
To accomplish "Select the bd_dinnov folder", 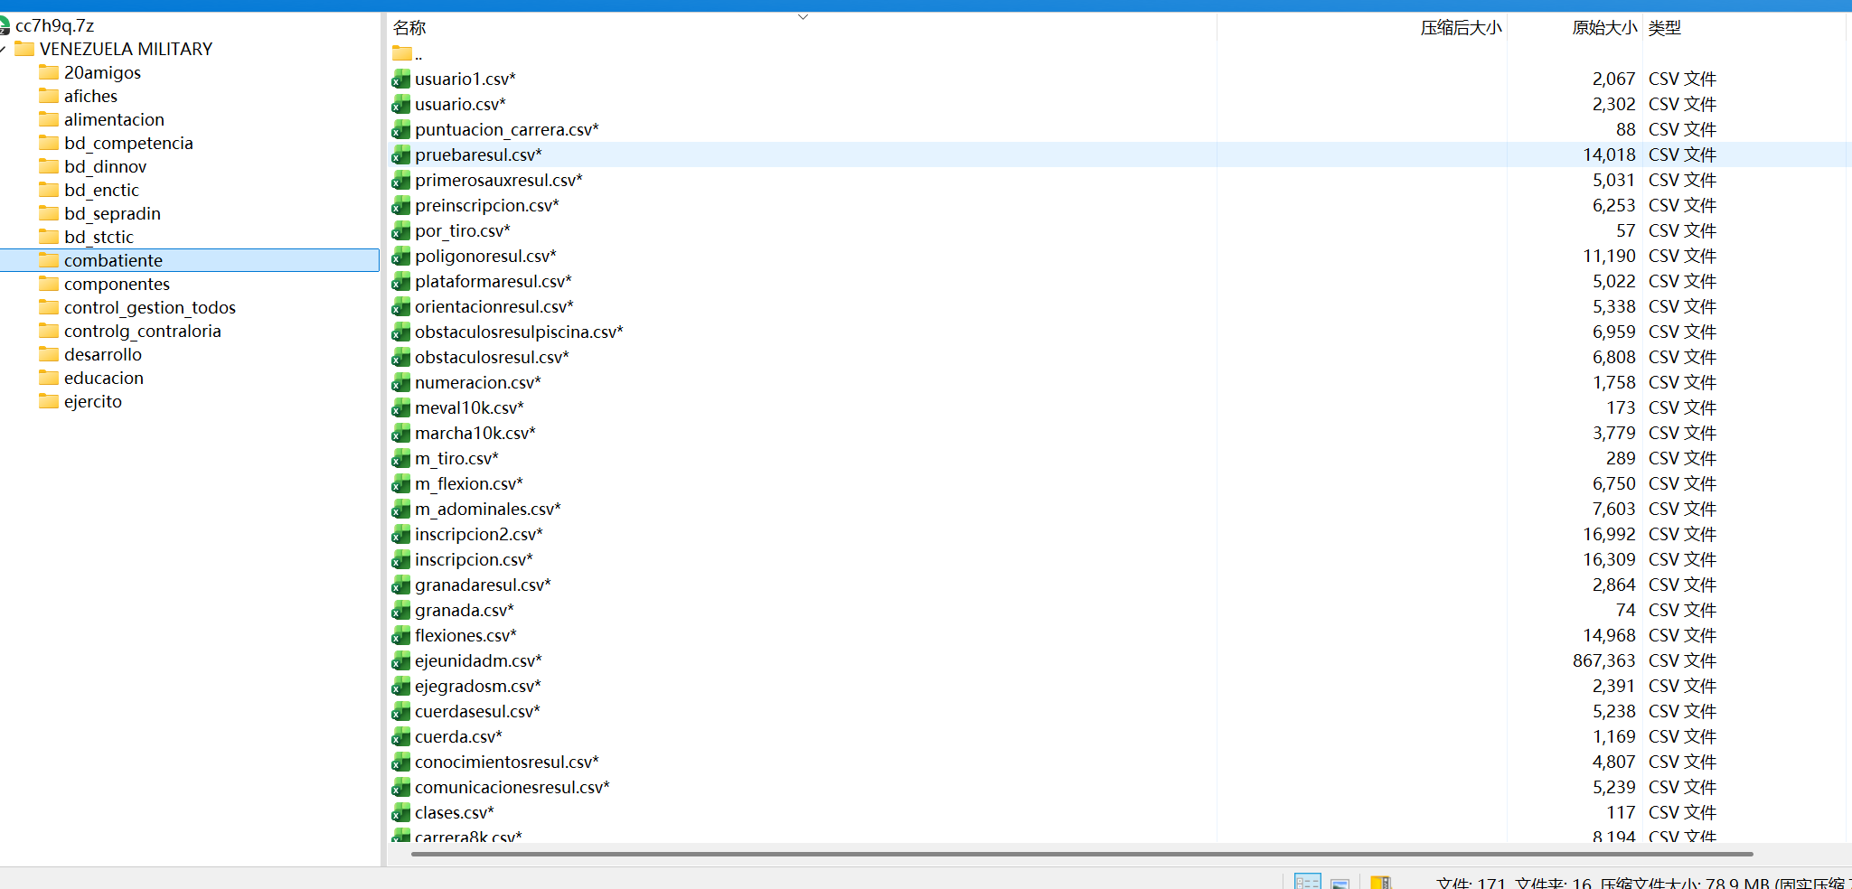I will click(x=105, y=166).
